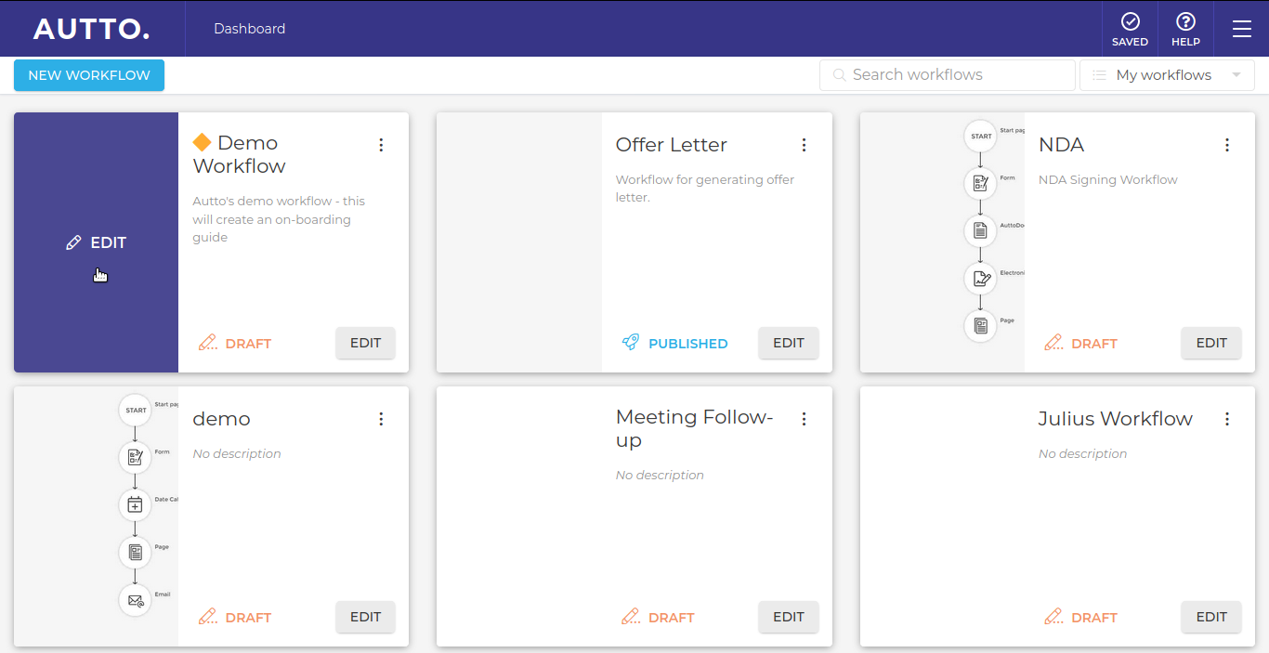
Task: Open three-dot menu for Offer Letter
Action: click(x=804, y=145)
